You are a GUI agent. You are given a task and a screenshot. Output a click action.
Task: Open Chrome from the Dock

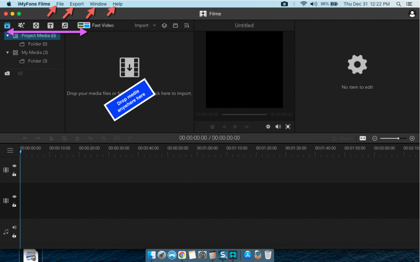click(182, 255)
